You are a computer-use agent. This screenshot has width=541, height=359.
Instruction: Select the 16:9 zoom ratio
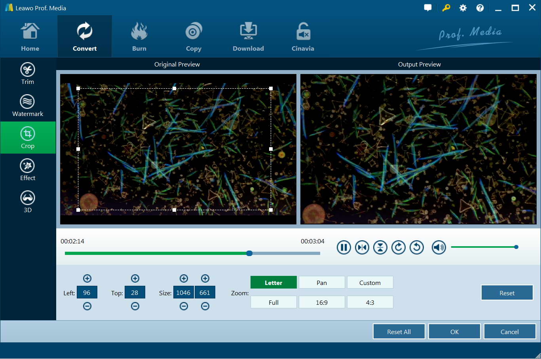322,302
